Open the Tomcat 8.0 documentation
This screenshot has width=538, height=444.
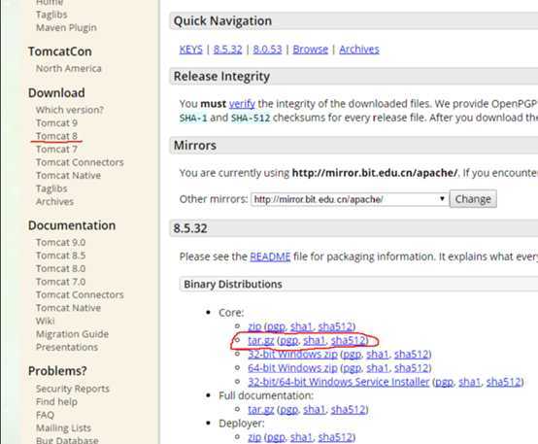(x=61, y=268)
